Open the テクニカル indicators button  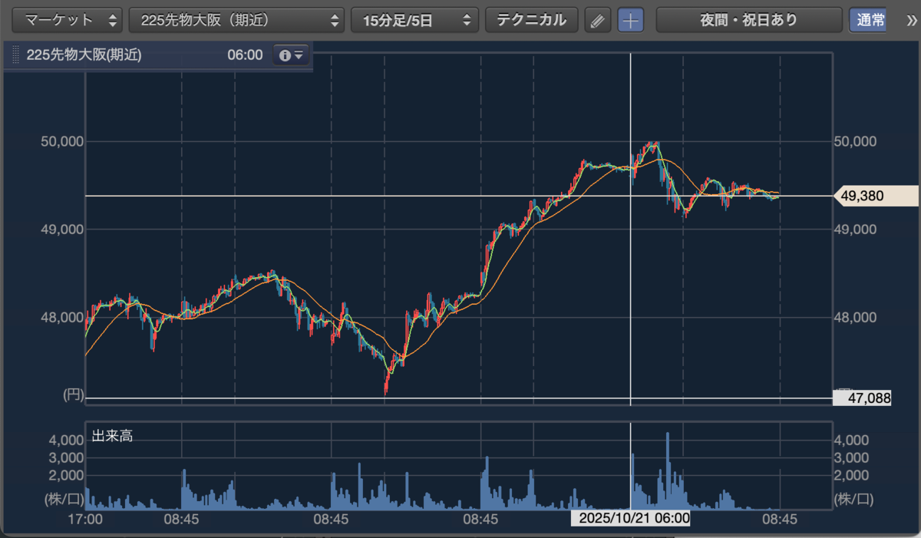pyautogui.click(x=531, y=20)
